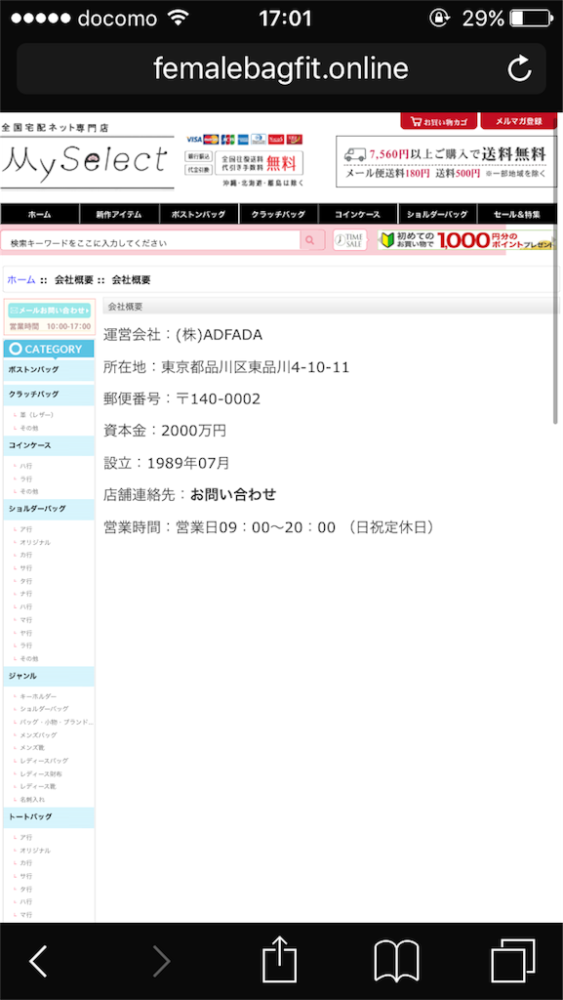Open コインケース sidebar category
Image resolution: width=563 pixels, height=1000 pixels.
pos(49,445)
